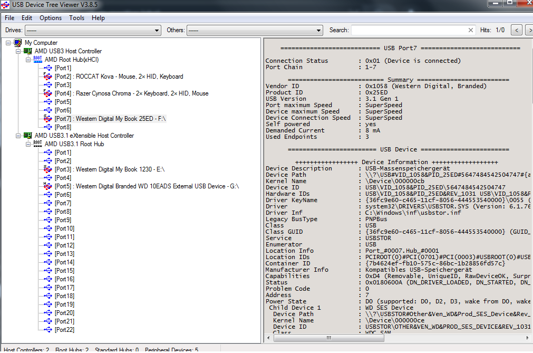
Task: Select Port3 Western Digital My Book 1230
Action: (110, 169)
